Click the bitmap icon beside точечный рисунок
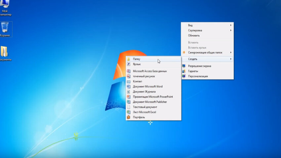281x158 pixels. pyautogui.click(x=129, y=76)
